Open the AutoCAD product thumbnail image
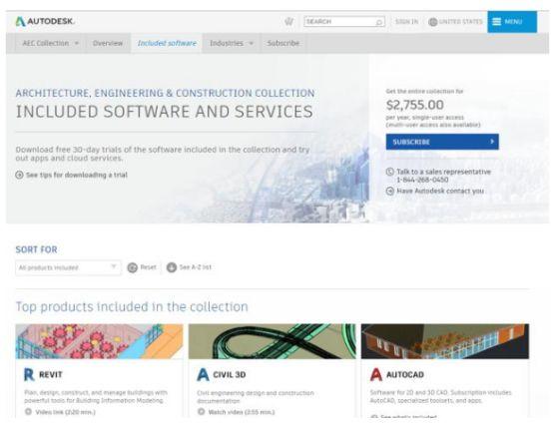559x435 pixels. click(x=445, y=341)
